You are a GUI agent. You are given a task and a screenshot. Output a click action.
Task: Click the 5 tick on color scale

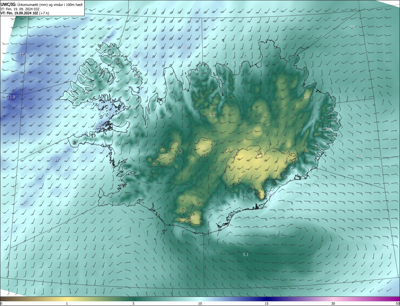[x=133, y=303]
